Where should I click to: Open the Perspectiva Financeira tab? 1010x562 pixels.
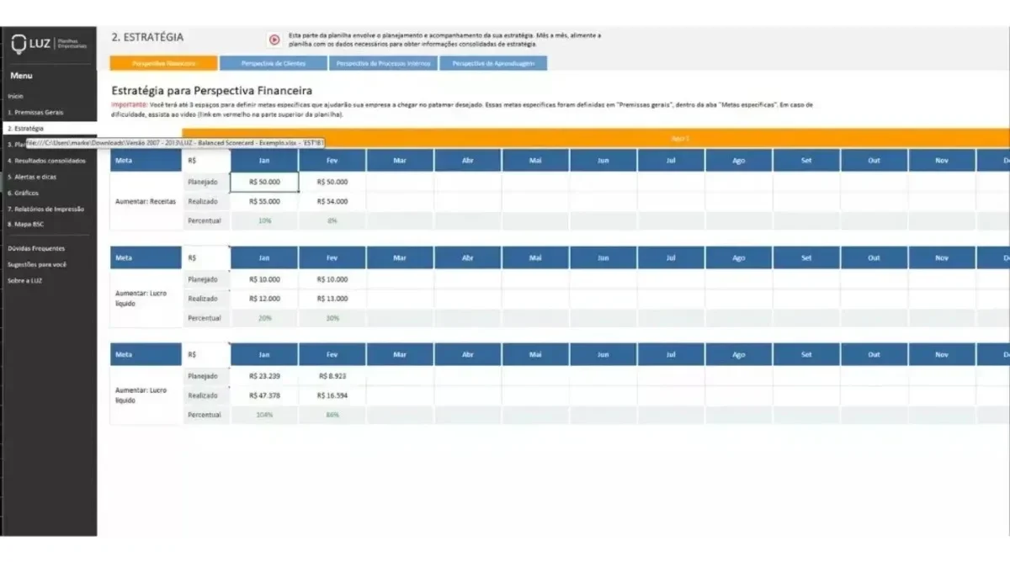(x=163, y=63)
